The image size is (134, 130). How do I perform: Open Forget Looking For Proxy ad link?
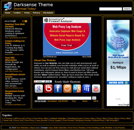pyautogui.click(x=15, y=42)
